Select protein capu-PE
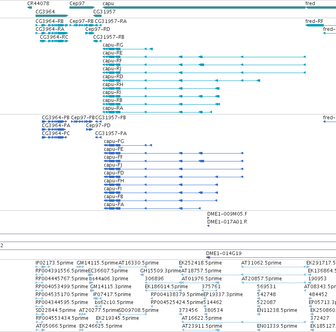The image size is (336, 332). tap(174, 153)
